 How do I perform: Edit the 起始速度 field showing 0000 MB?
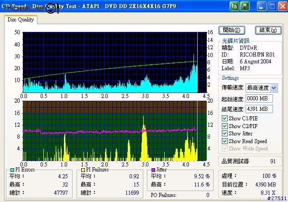pyautogui.click(x=259, y=98)
